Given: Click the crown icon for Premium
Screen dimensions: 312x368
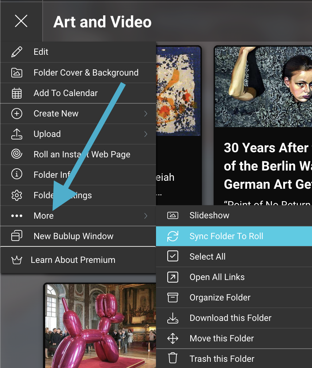Looking at the screenshot, I should [x=17, y=260].
